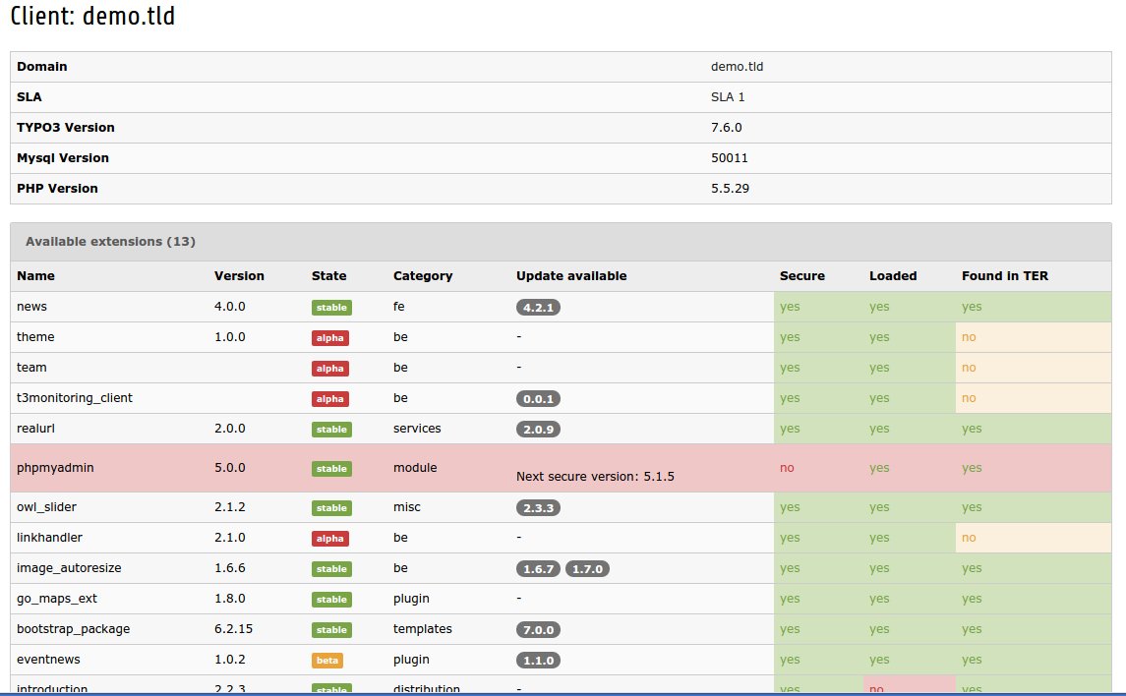Click the beta state label for eventnews

(x=327, y=661)
